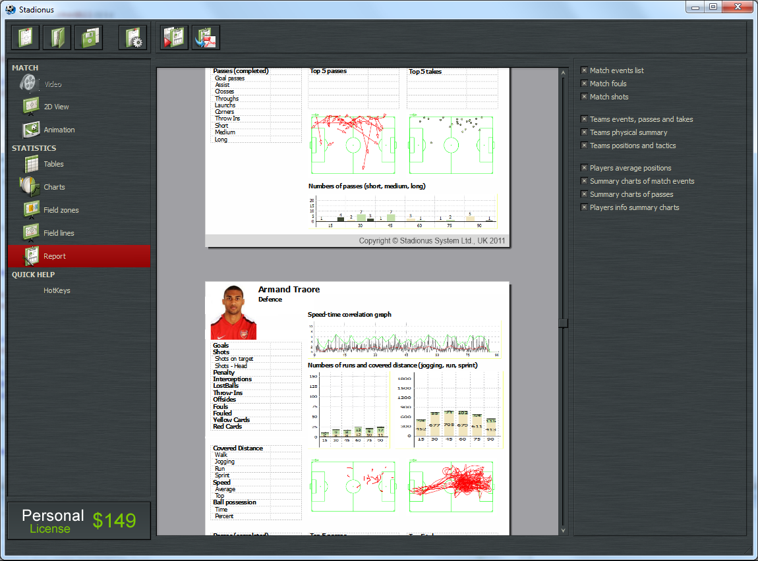This screenshot has height=561, width=758.
Task: Click the Numbers of passes bar chart
Action: [x=403, y=211]
